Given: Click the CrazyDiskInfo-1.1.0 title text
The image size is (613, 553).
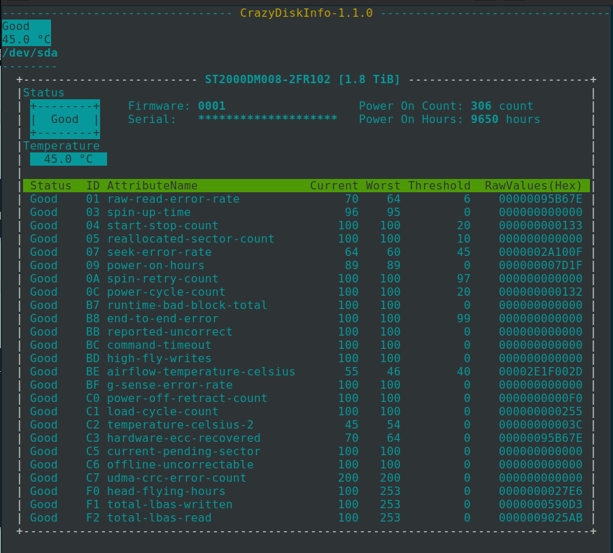Looking at the screenshot, I should (306, 13).
